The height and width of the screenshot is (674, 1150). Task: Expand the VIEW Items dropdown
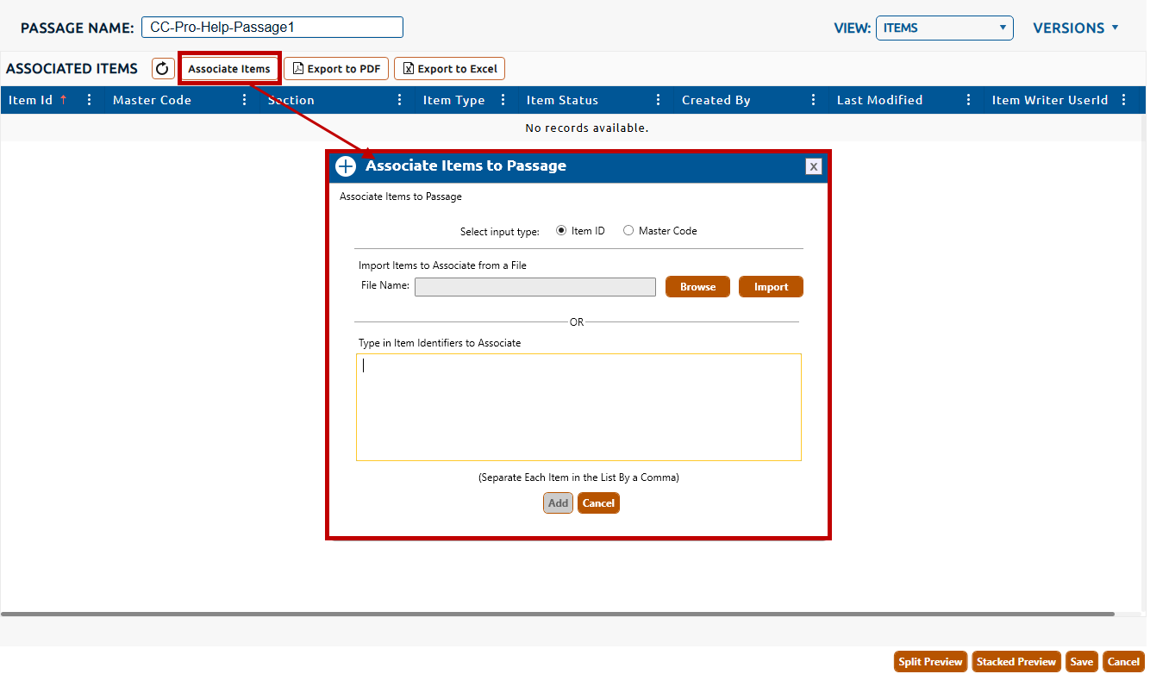click(x=944, y=28)
